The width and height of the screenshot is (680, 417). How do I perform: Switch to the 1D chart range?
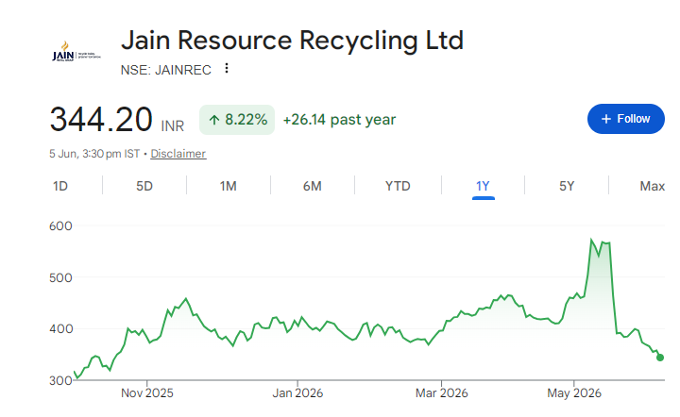60,186
